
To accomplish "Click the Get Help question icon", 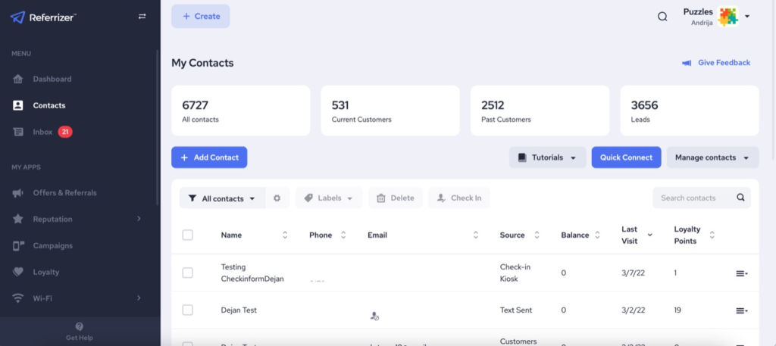I will (80, 326).
